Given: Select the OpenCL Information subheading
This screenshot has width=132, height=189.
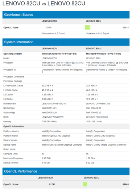Looking at the screenshot, I should [14, 126].
